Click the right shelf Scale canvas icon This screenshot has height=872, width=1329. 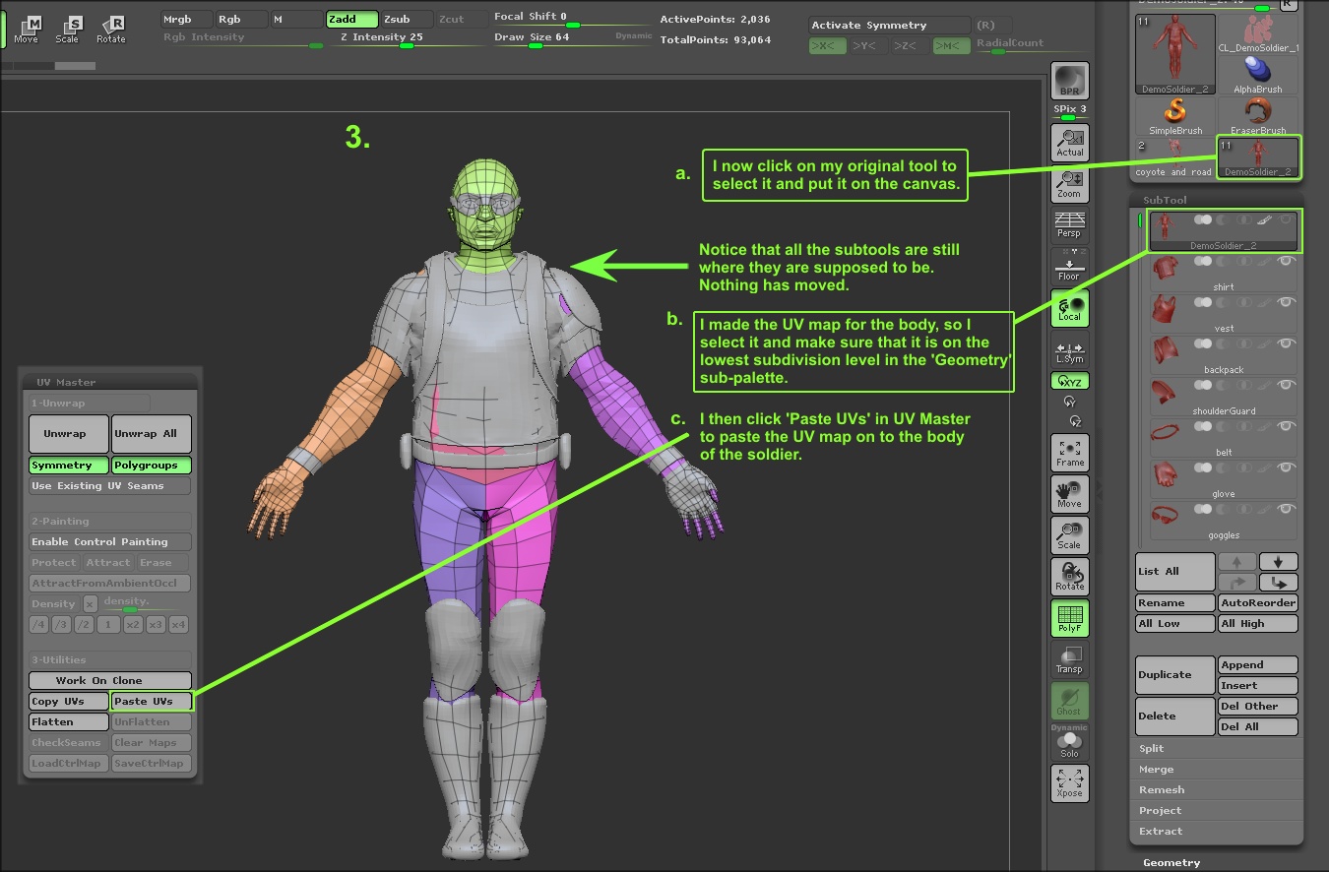click(x=1069, y=535)
